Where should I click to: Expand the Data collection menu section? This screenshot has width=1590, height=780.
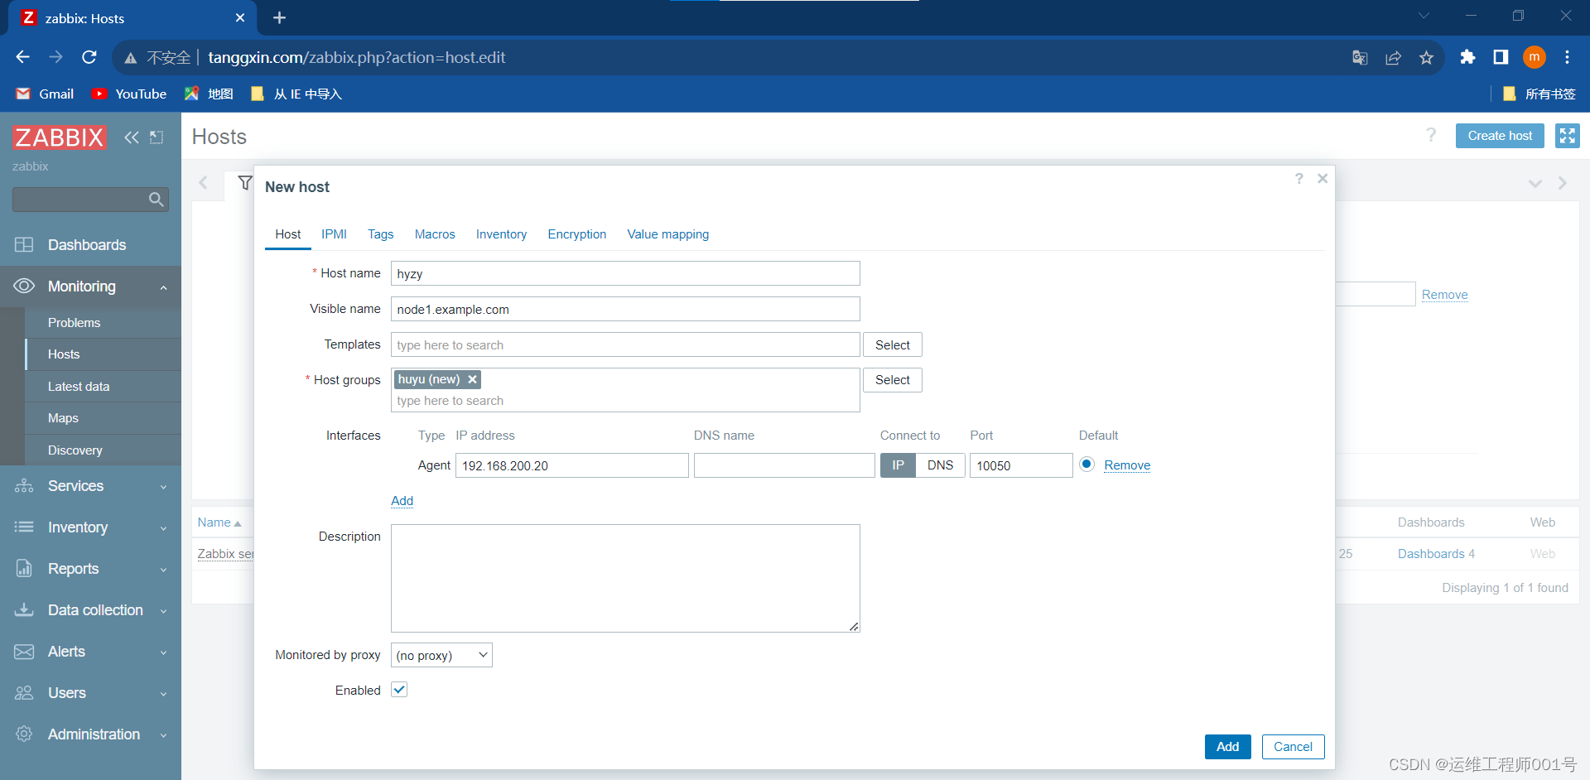pos(163,611)
